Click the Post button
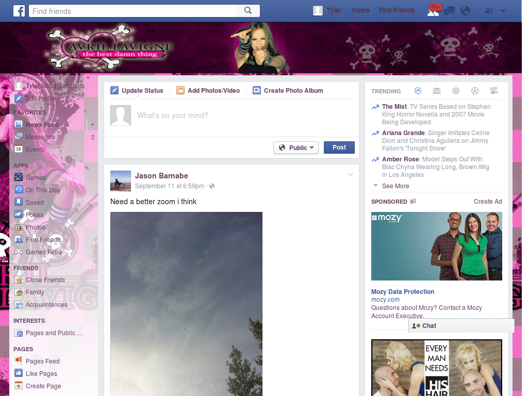The width and height of the screenshot is (528, 396). [339, 147]
